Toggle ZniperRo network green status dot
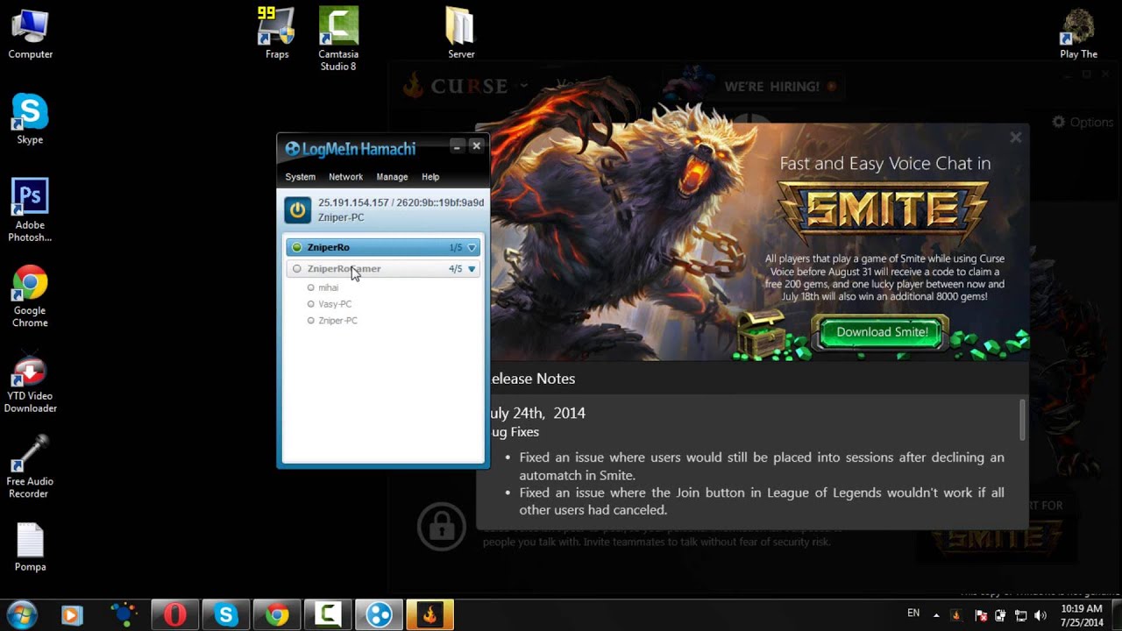Screen dimensions: 1122x631 [297, 248]
